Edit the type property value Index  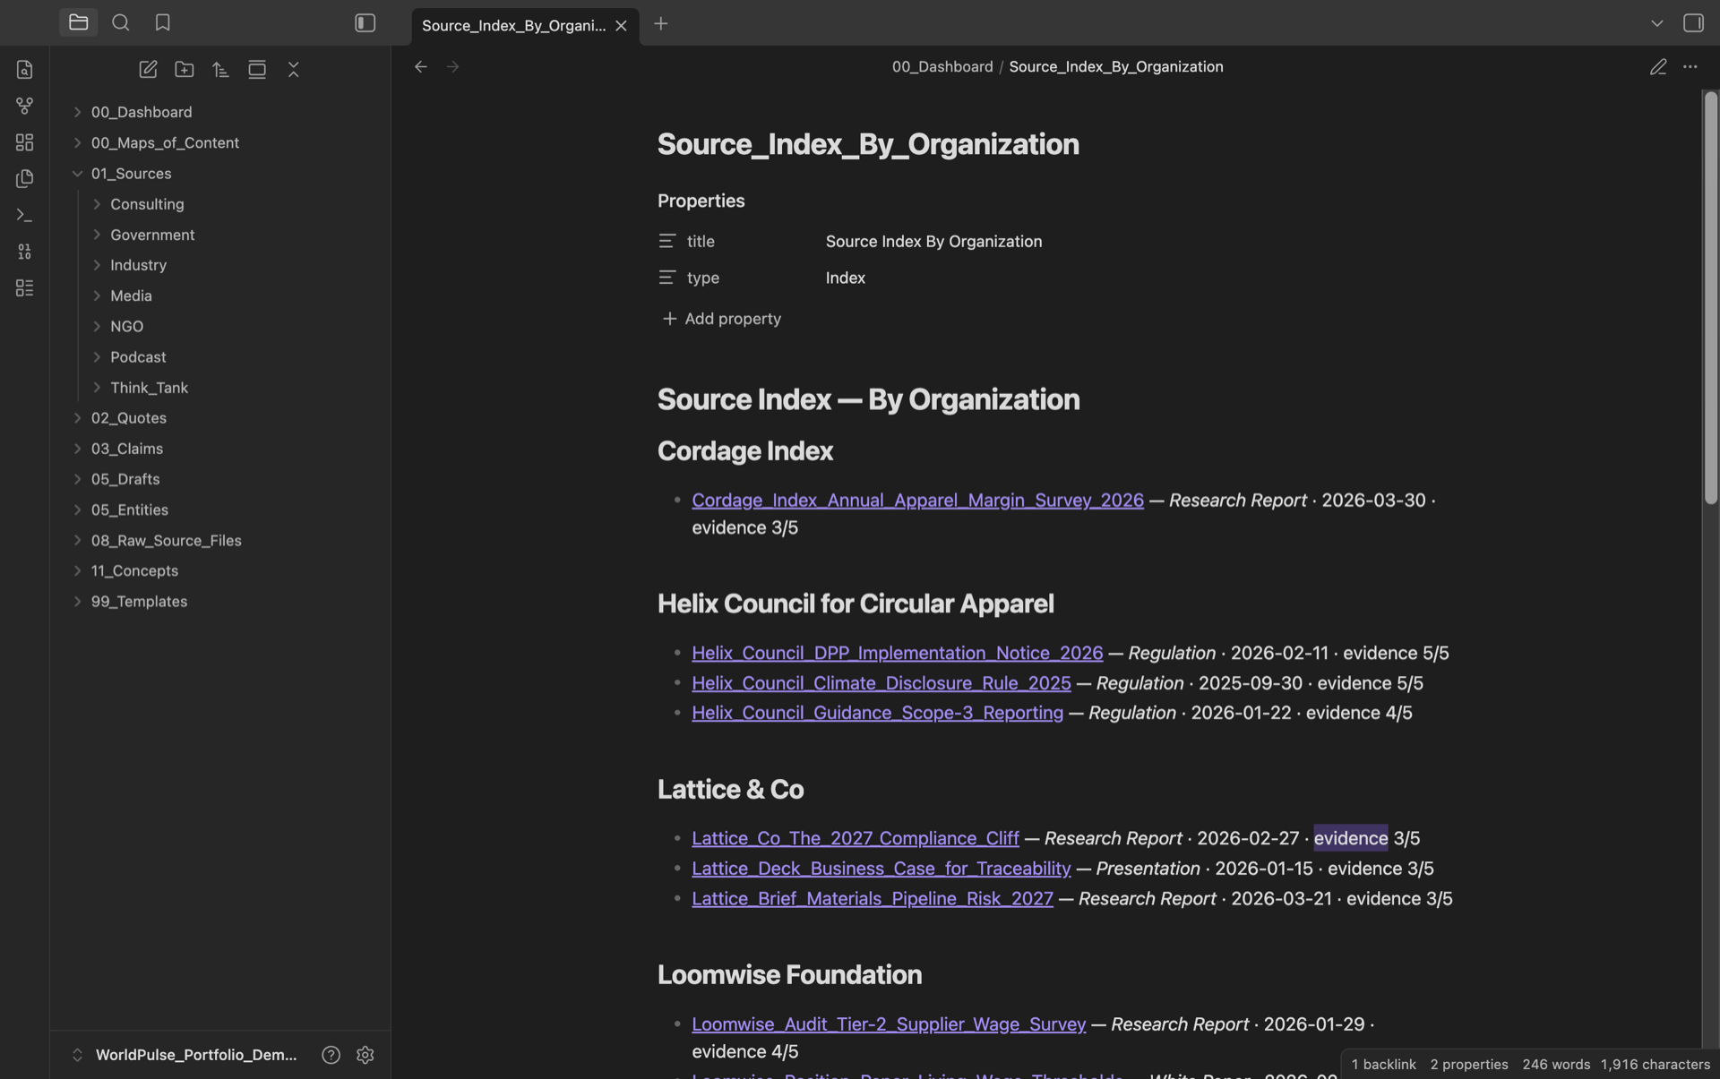click(845, 278)
